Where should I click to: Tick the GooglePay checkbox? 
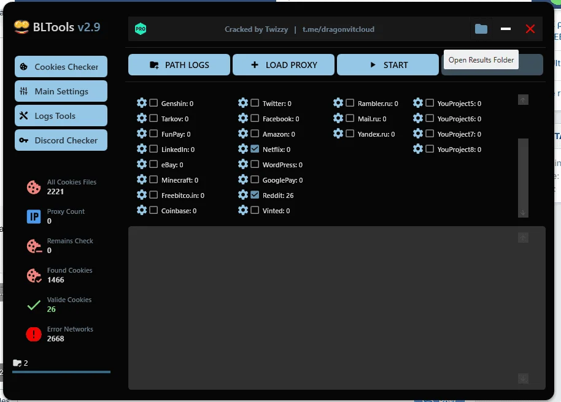pyautogui.click(x=255, y=180)
